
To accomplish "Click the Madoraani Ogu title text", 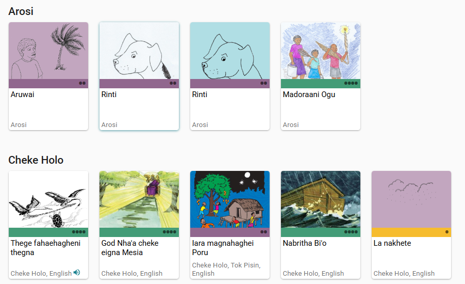I will 309,94.
